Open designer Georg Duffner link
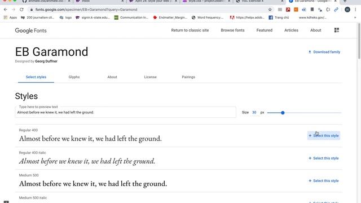This screenshot has width=361, height=203. coord(46,61)
